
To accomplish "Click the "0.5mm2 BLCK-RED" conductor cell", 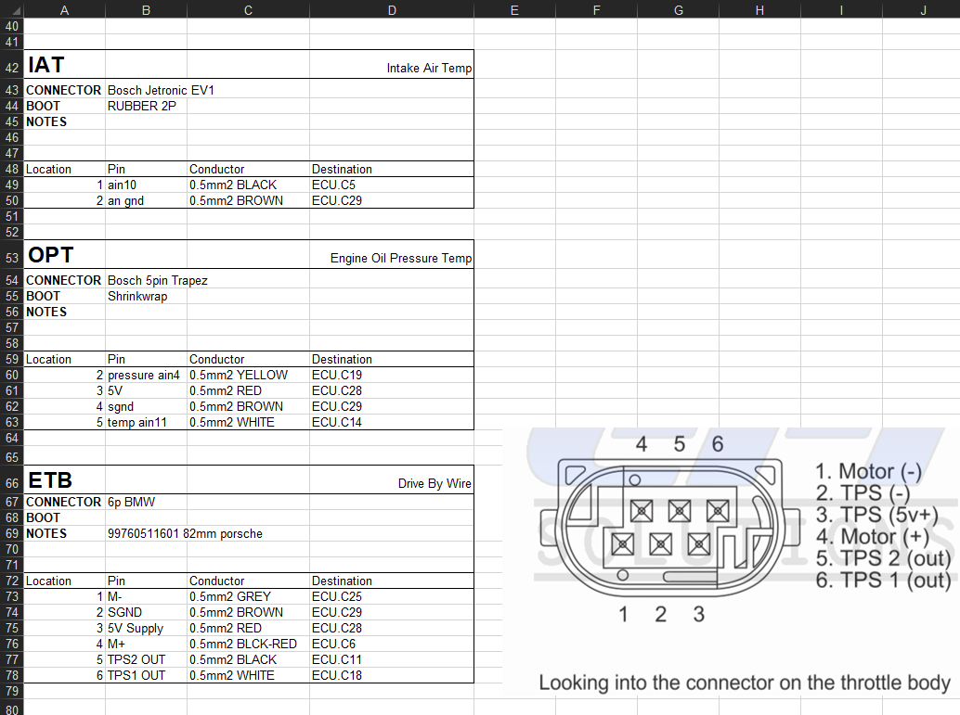I will pos(248,644).
